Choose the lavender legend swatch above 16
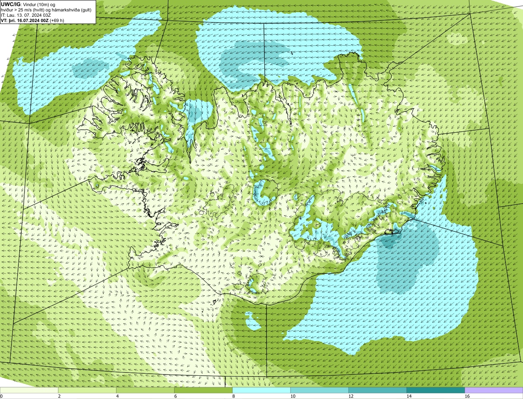Image resolution: width=523 pixels, height=399 pixels. pos(494,390)
